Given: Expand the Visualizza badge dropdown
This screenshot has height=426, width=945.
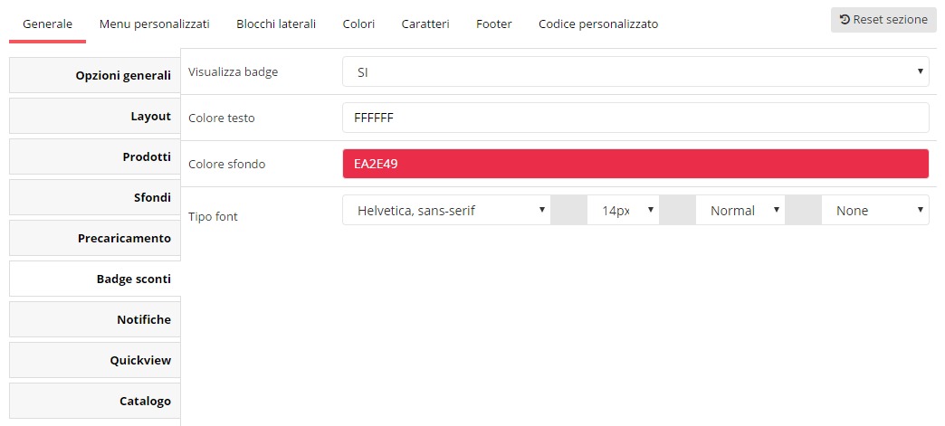Looking at the screenshot, I should [x=635, y=71].
